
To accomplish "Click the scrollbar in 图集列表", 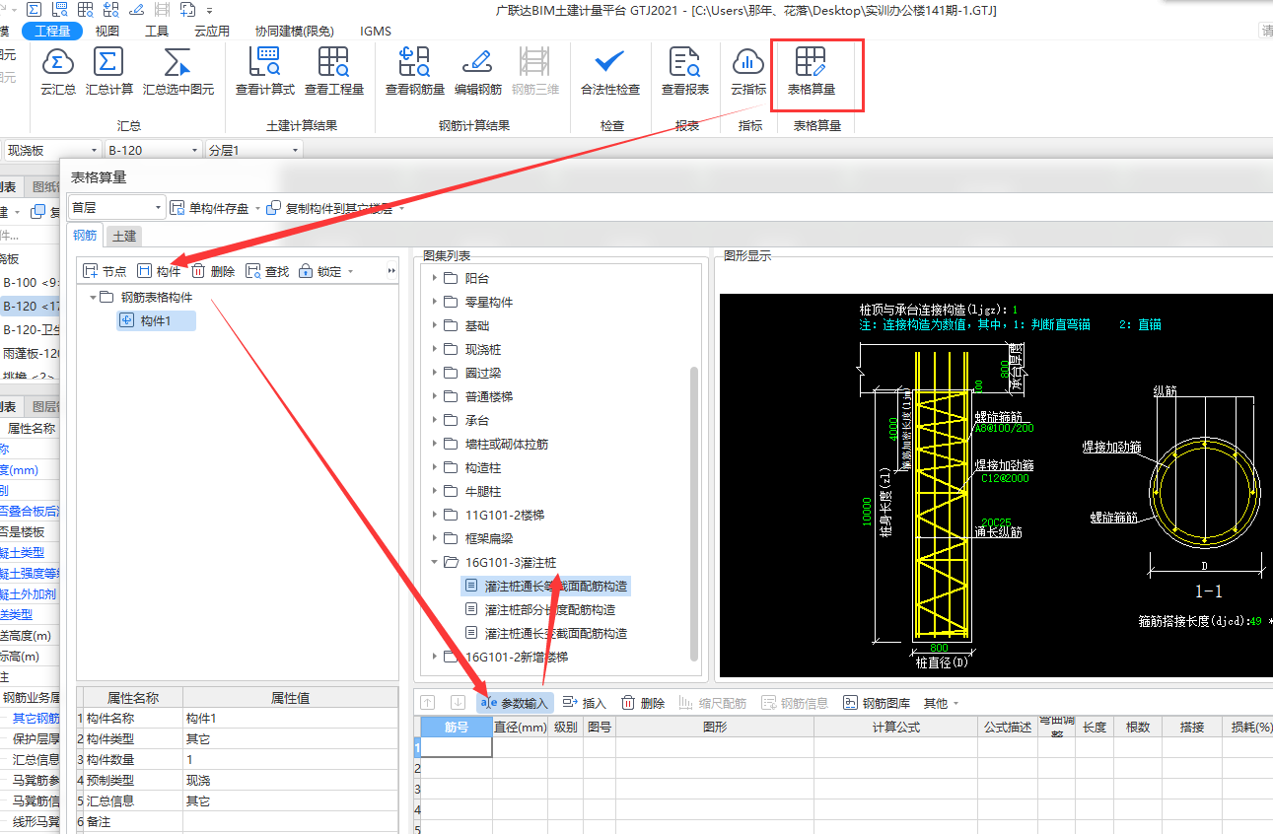I will point(694,513).
